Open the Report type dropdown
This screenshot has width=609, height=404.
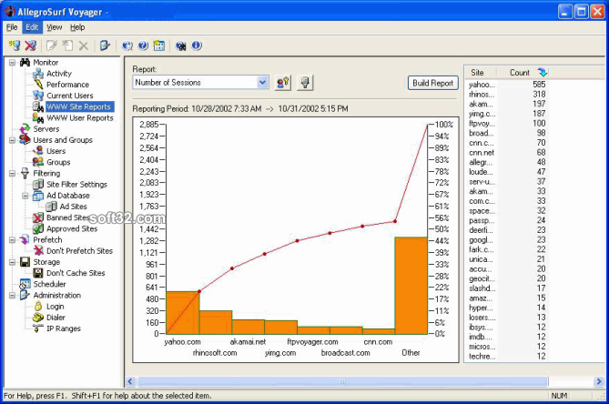point(262,82)
